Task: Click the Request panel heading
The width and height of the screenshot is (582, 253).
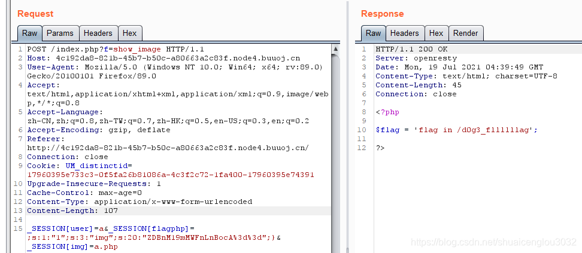Action: pos(35,14)
